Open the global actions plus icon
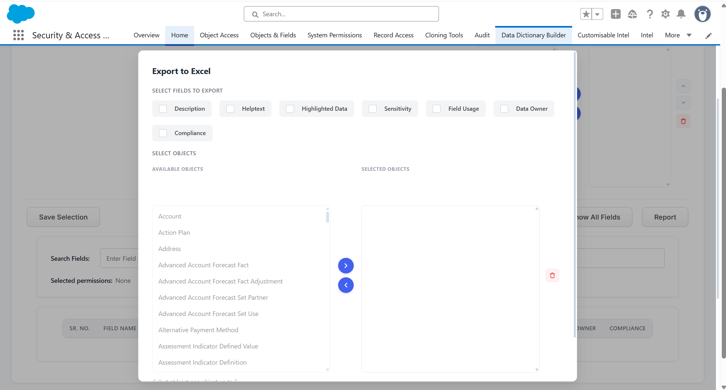This screenshot has height=390, width=726. coord(615,14)
